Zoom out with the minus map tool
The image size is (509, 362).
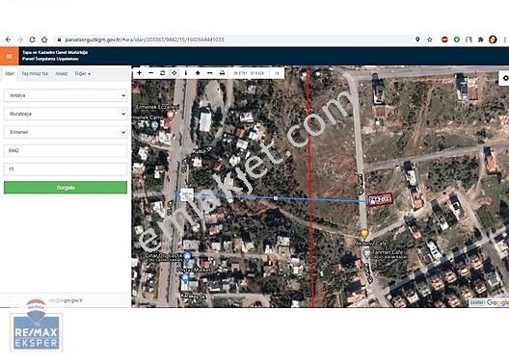point(151,73)
